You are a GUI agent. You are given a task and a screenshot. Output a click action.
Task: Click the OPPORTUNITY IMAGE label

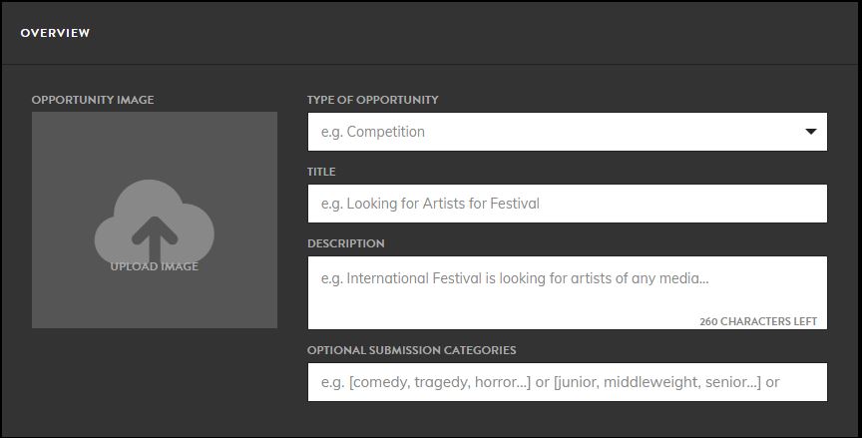pyautogui.click(x=93, y=100)
